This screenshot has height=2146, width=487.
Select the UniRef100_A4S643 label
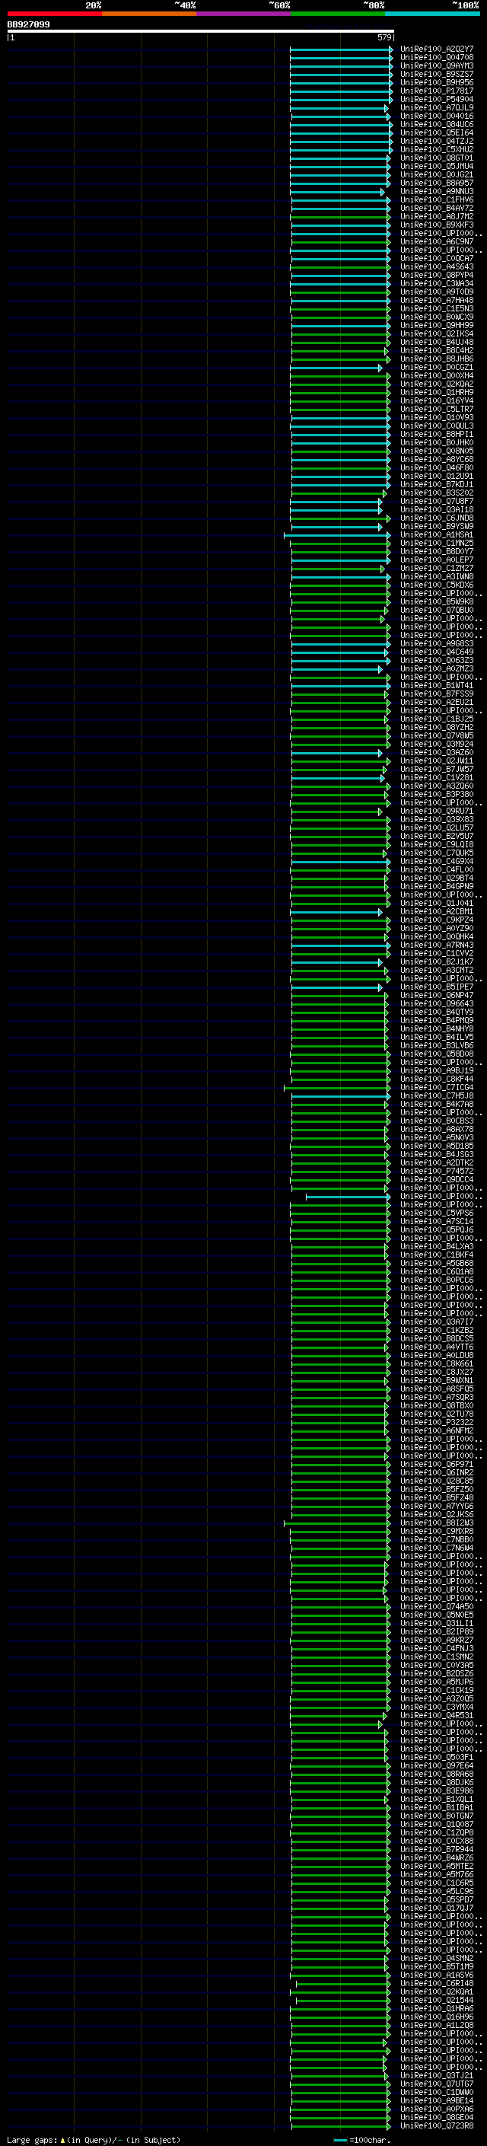click(x=436, y=266)
